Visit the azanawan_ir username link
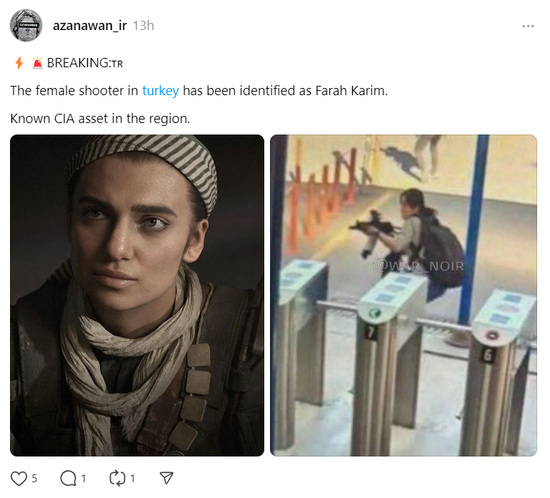This screenshot has height=498, width=550. click(x=90, y=26)
